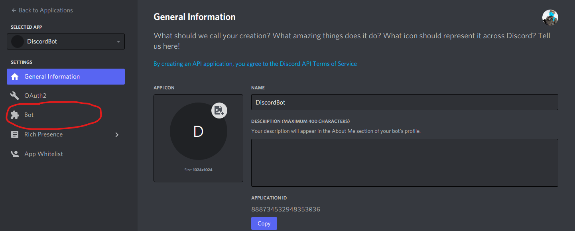Viewport: 575px width, 231px height.
Task: Click the puzzle piece icon beside Bot
Action: [x=15, y=115]
